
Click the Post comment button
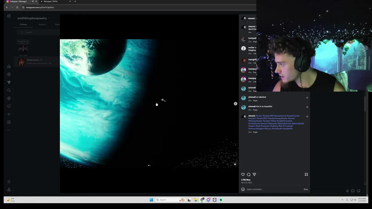pos(306,189)
